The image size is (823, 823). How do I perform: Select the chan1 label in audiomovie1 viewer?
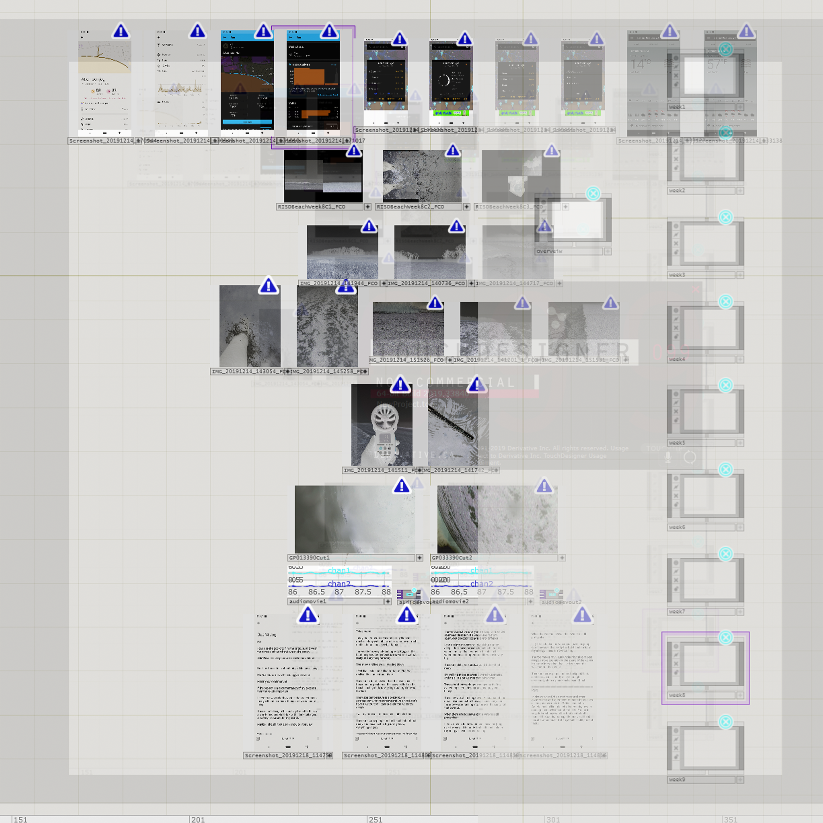(x=339, y=571)
